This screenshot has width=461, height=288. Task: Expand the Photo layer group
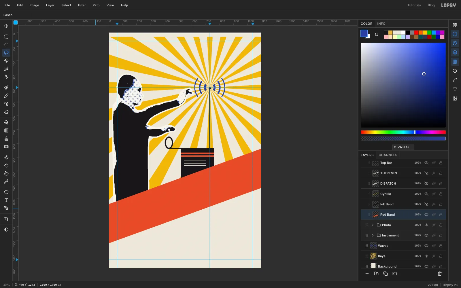point(373,225)
